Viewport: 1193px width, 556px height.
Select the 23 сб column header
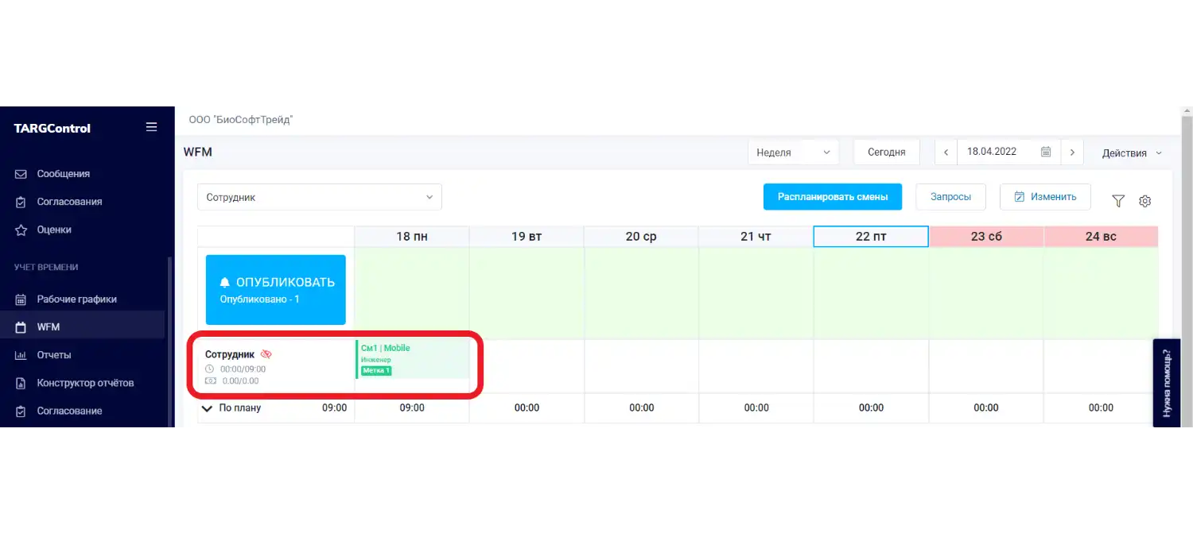point(986,237)
